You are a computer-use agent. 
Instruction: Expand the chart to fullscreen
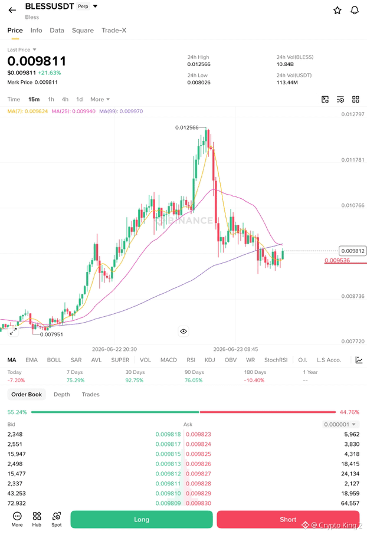coord(13,331)
